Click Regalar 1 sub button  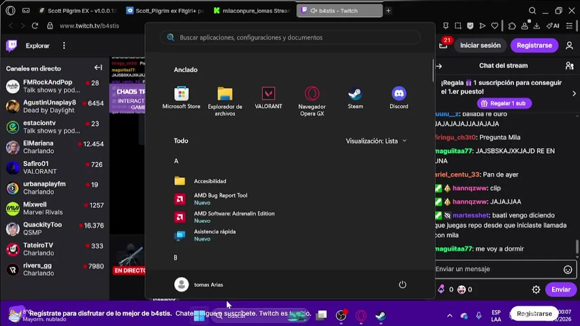(503, 103)
